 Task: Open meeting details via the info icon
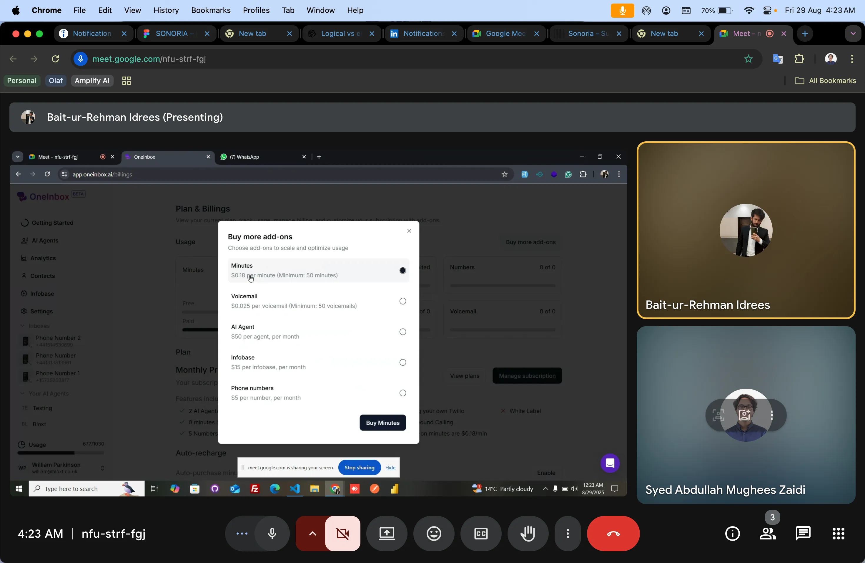point(732,534)
